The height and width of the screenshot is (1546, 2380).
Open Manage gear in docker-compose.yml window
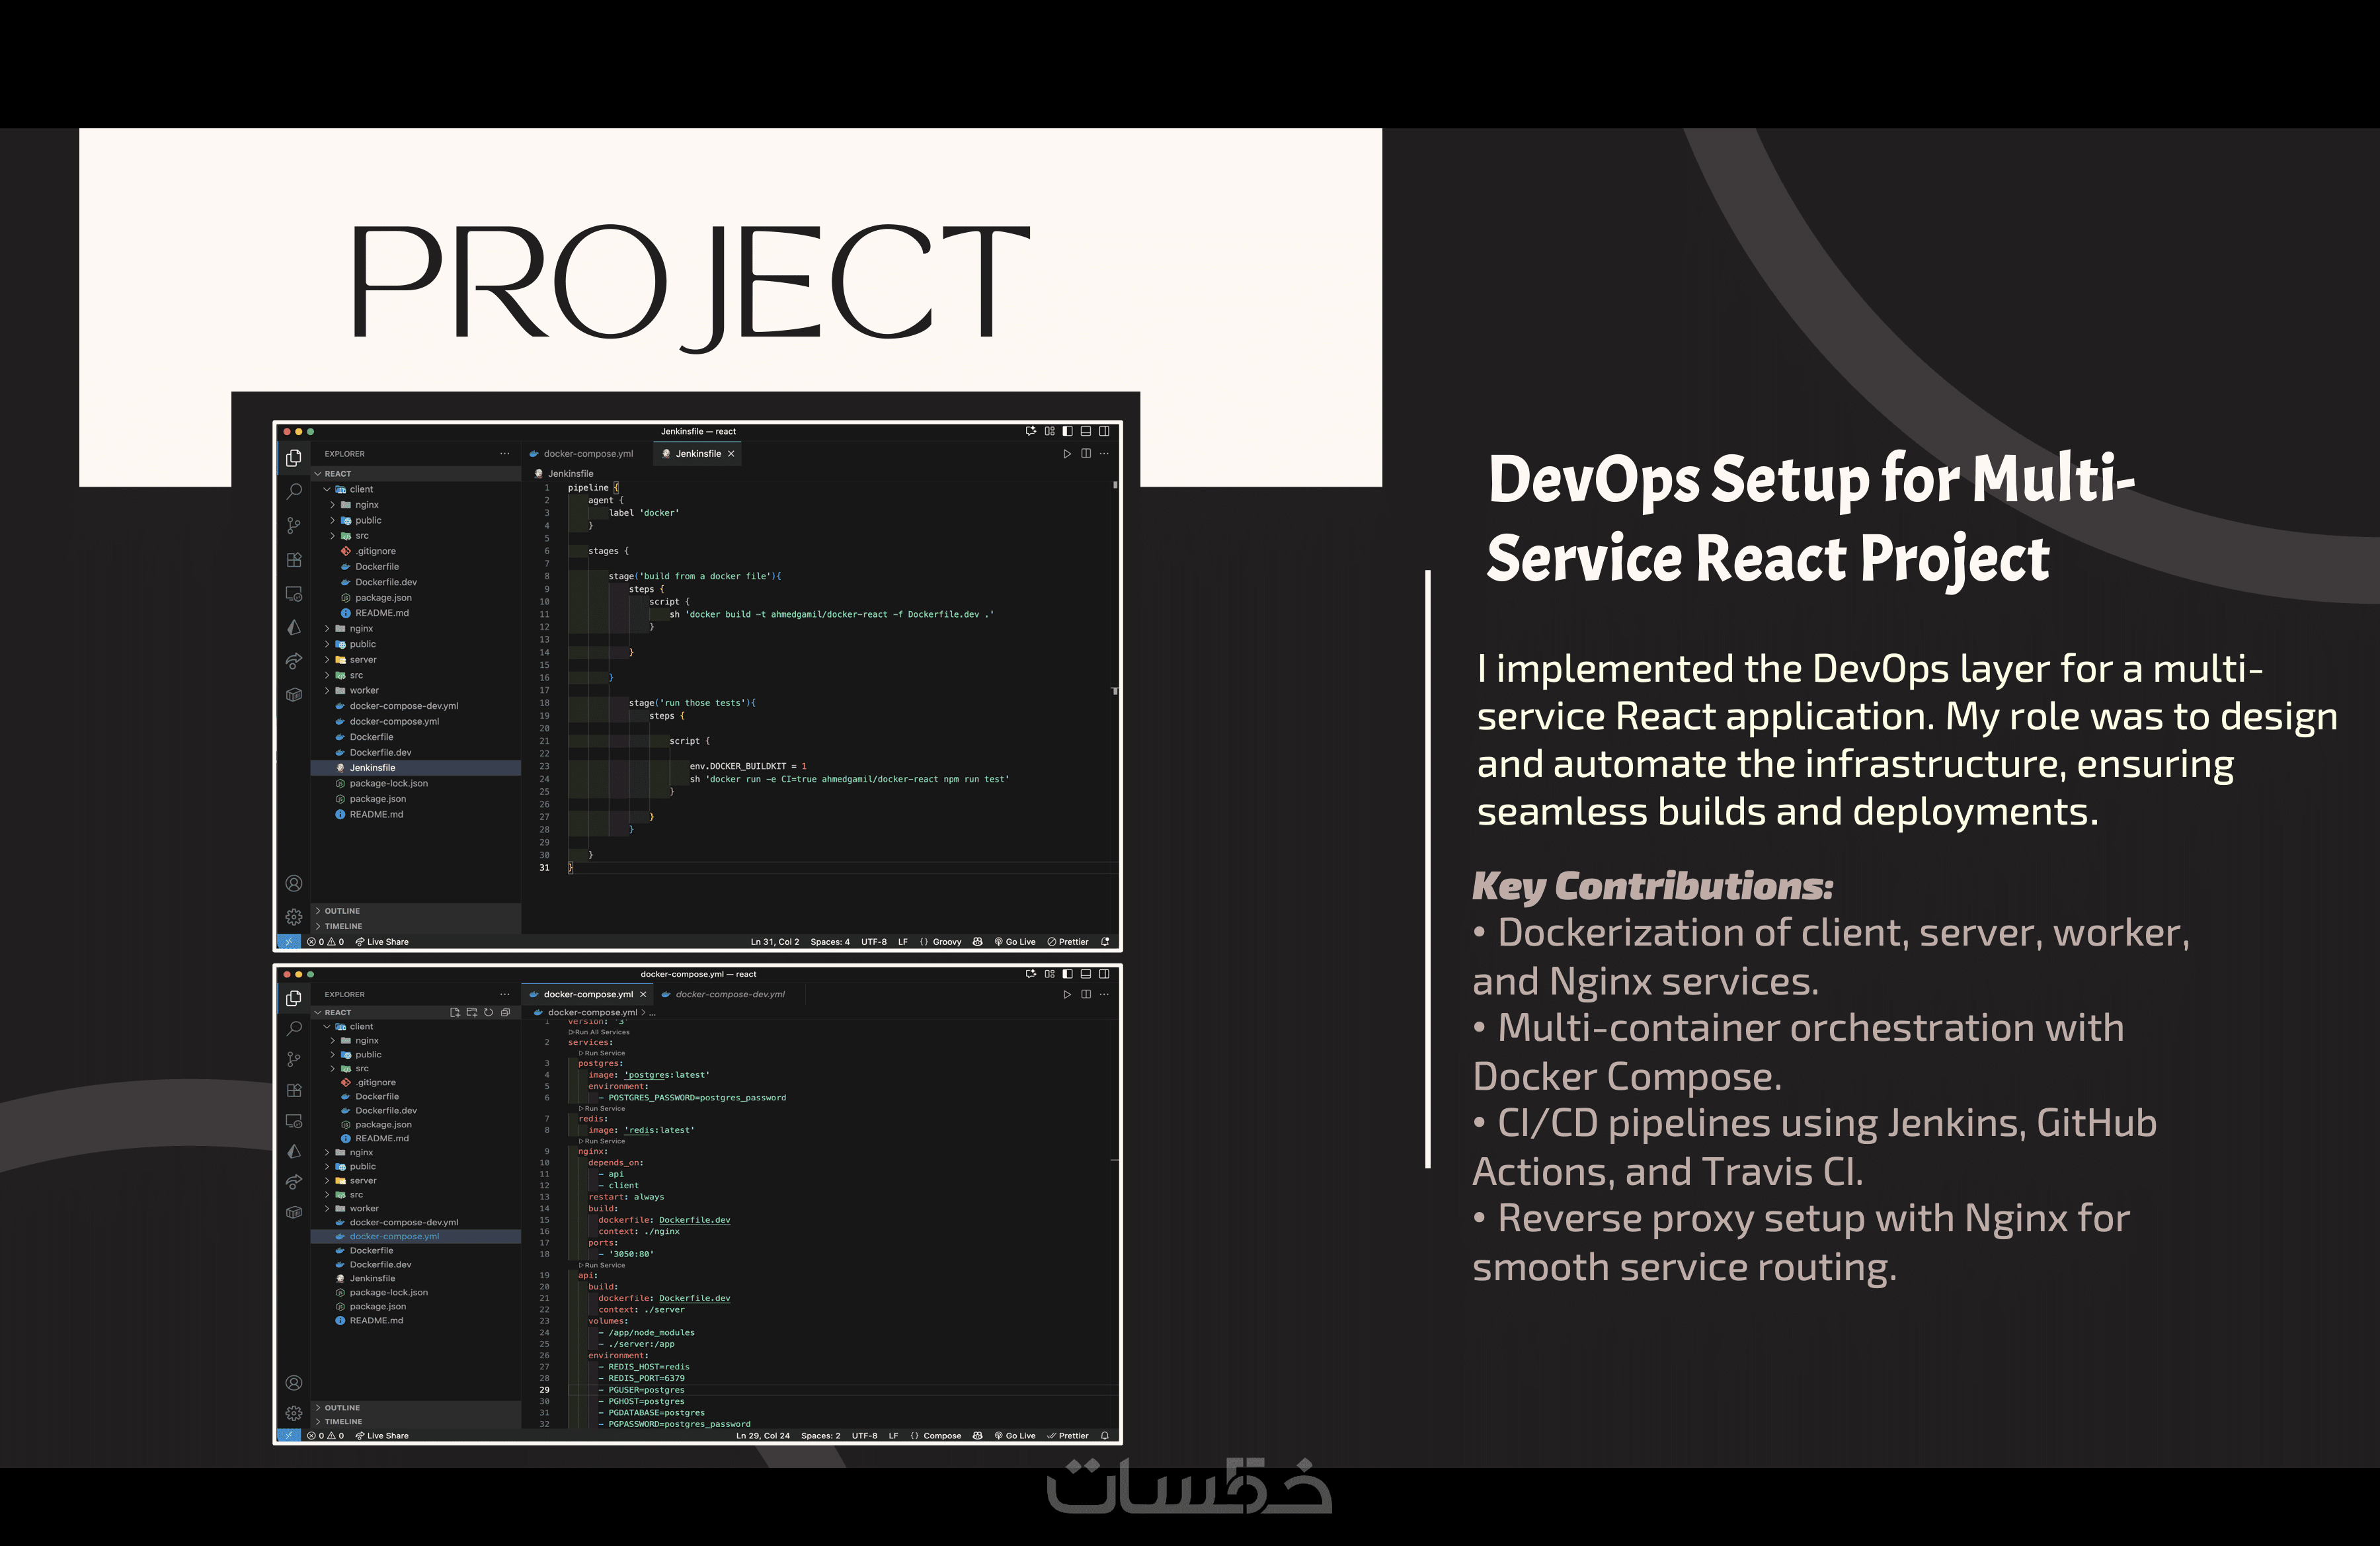pyautogui.click(x=293, y=1413)
